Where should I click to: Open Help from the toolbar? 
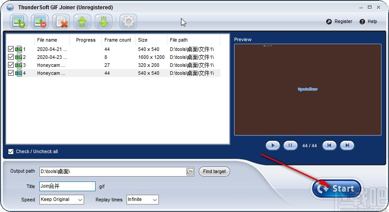coord(368,22)
